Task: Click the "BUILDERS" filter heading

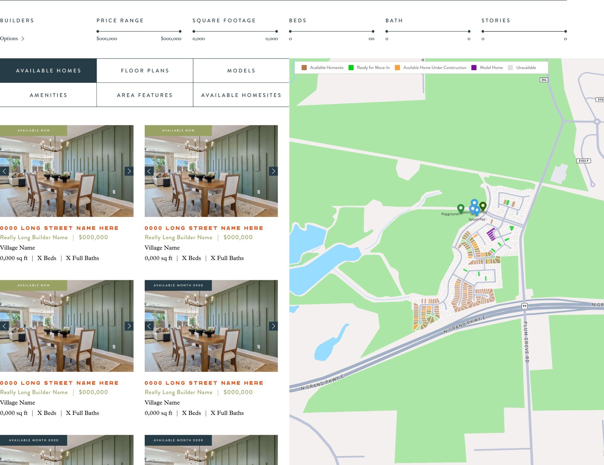Action: point(17,20)
